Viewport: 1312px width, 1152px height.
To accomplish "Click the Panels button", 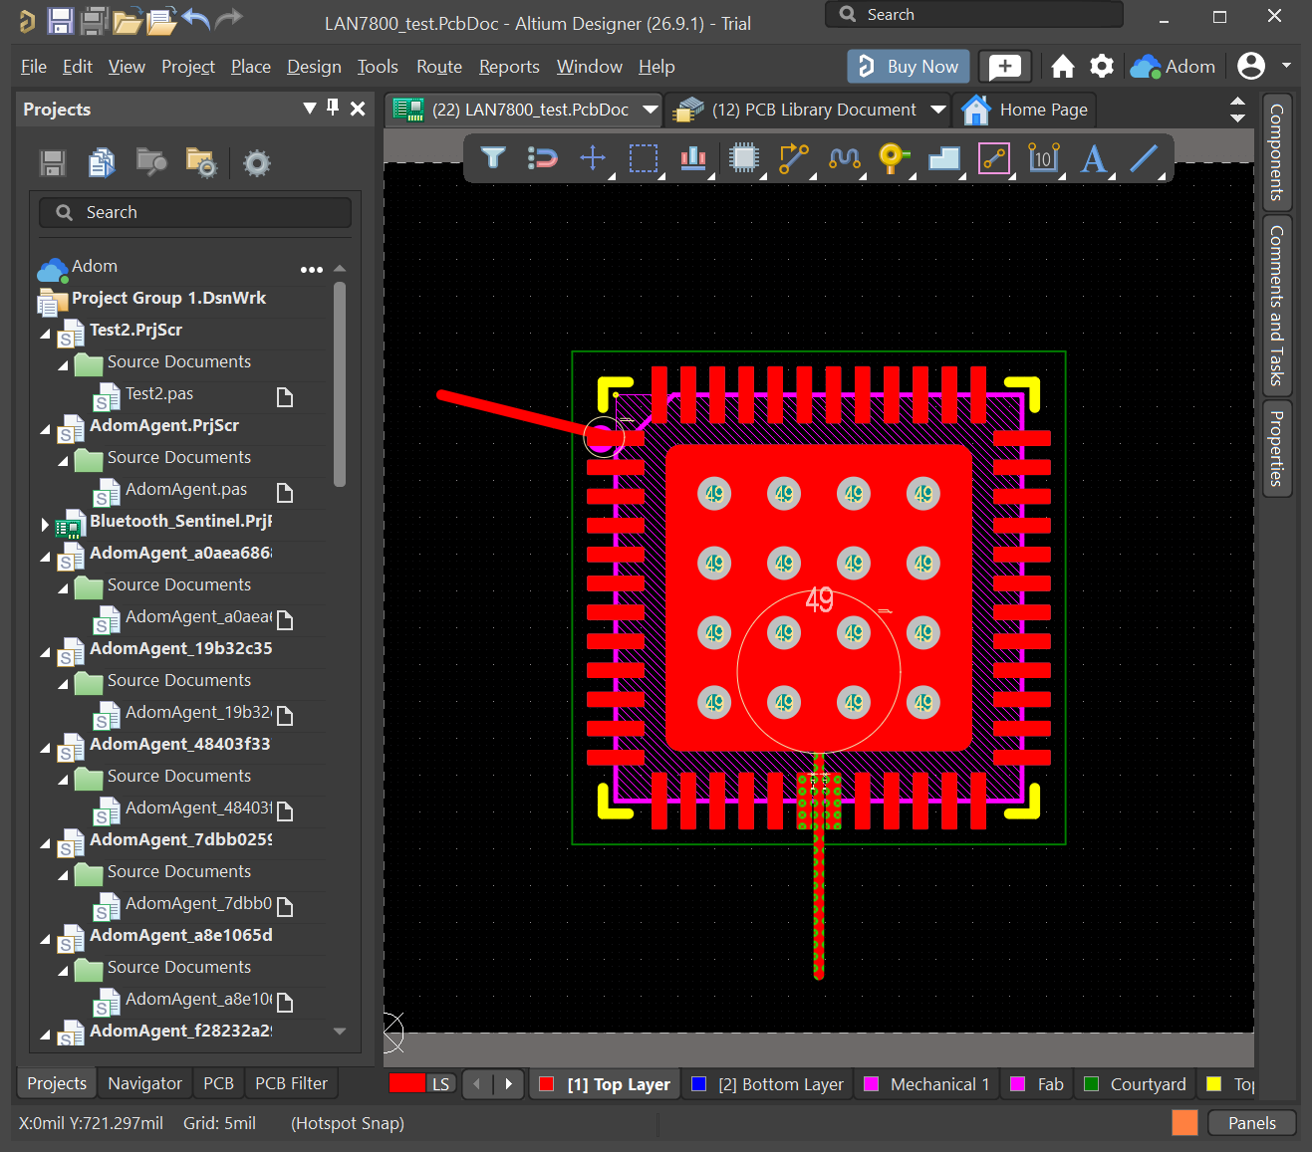I will point(1251,1123).
